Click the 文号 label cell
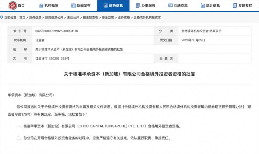The height and width of the screenshot is (154, 259). pyautogui.click(x=20, y=58)
